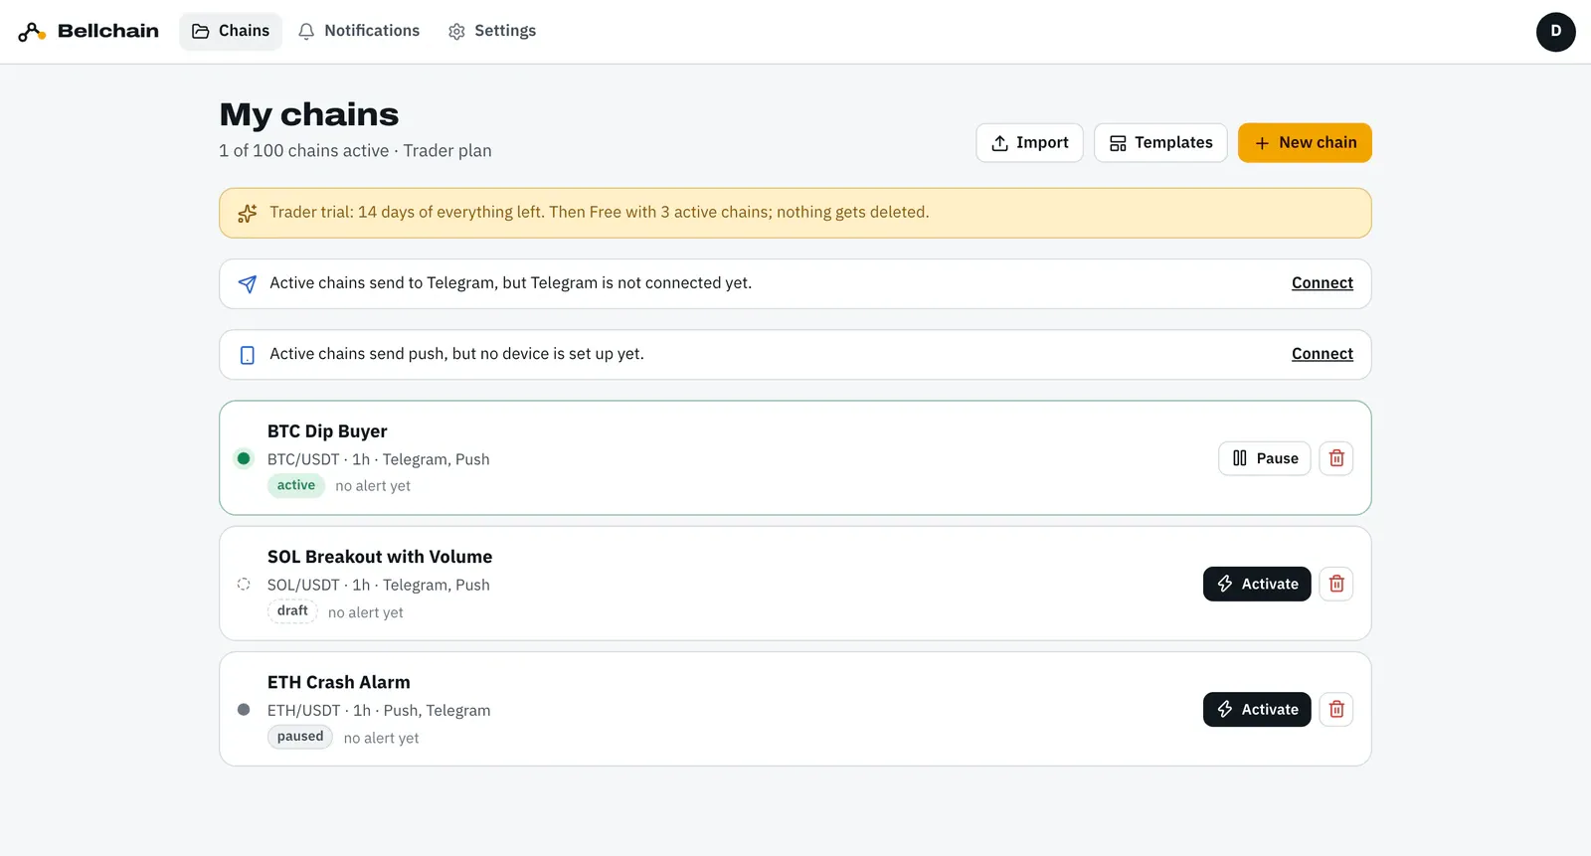Click the green active status dot for BTC Dip Buyer
Image resolution: width=1591 pixels, height=856 pixels.
pos(244,458)
